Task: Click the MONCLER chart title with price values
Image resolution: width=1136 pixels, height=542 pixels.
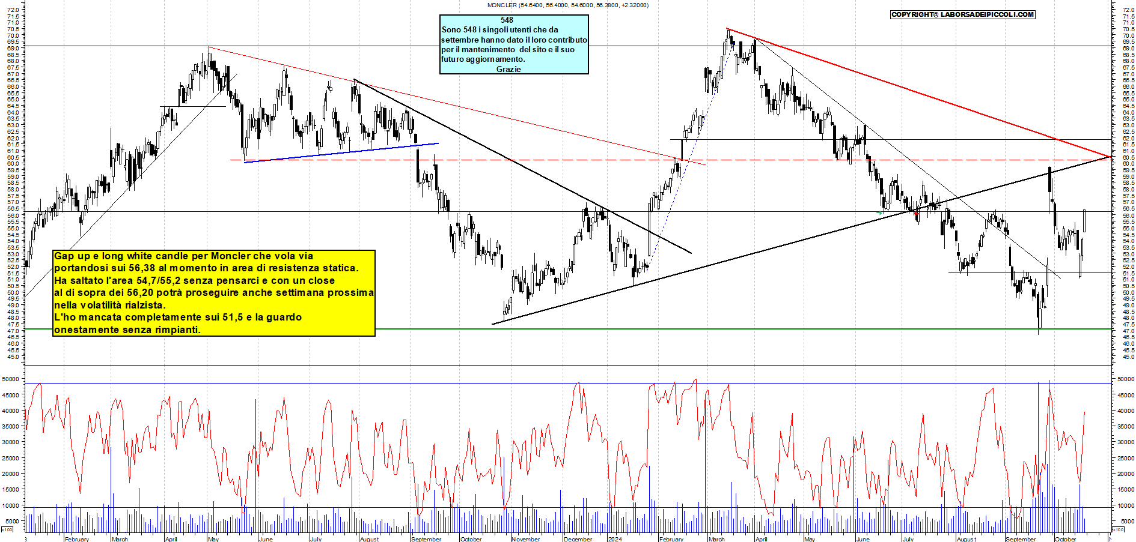Action: [567, 5]
